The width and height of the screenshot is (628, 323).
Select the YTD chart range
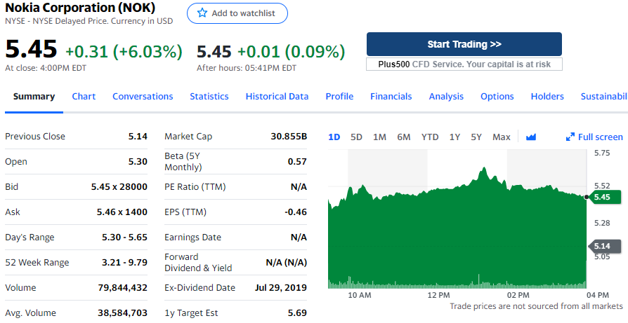point(430,137)
